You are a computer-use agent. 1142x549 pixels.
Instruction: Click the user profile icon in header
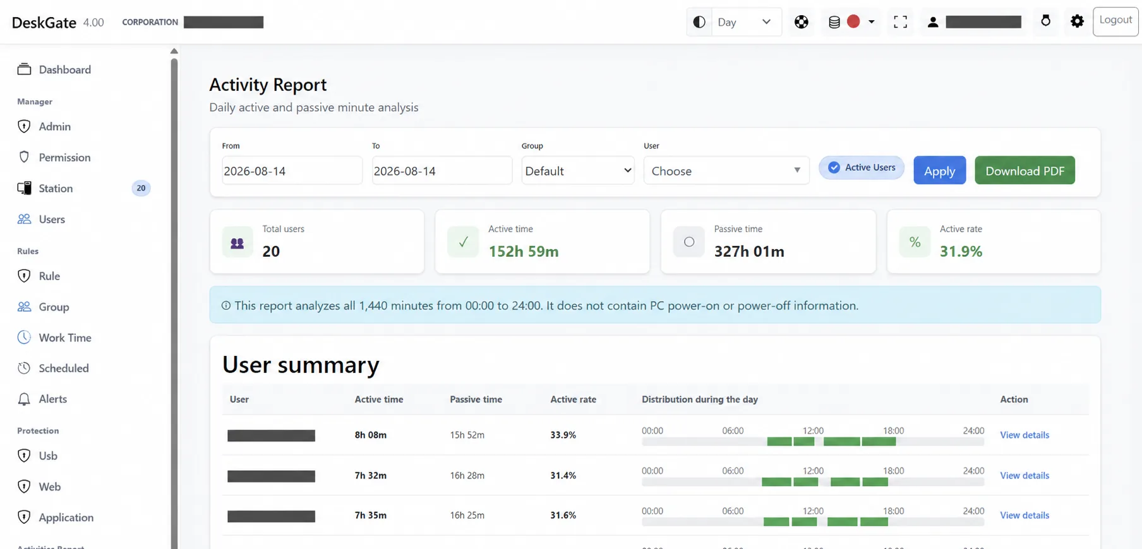click(933, 22)
